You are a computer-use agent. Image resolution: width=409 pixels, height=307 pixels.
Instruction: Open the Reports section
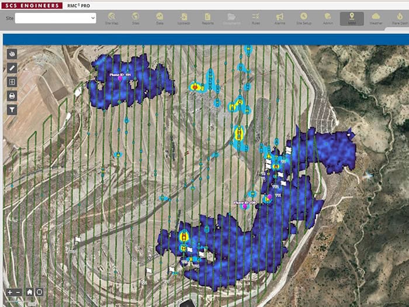click(x=207, y=19)
